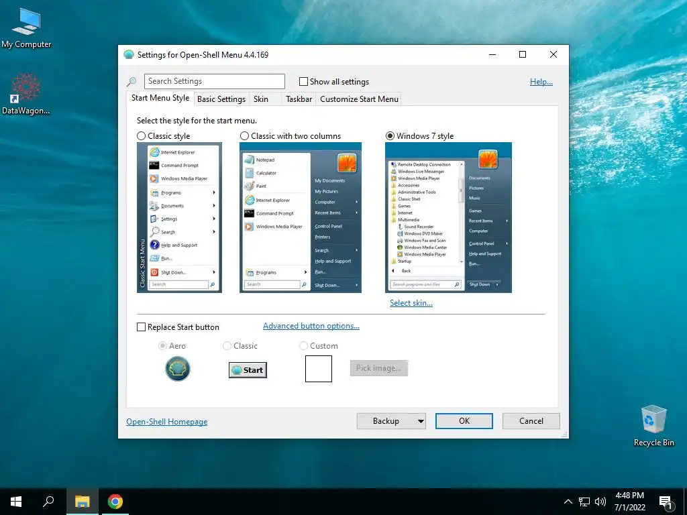Open the volume speaker tray icon
Image resolution: width=687 pixels, height=515 pixels.
(600, 502)
